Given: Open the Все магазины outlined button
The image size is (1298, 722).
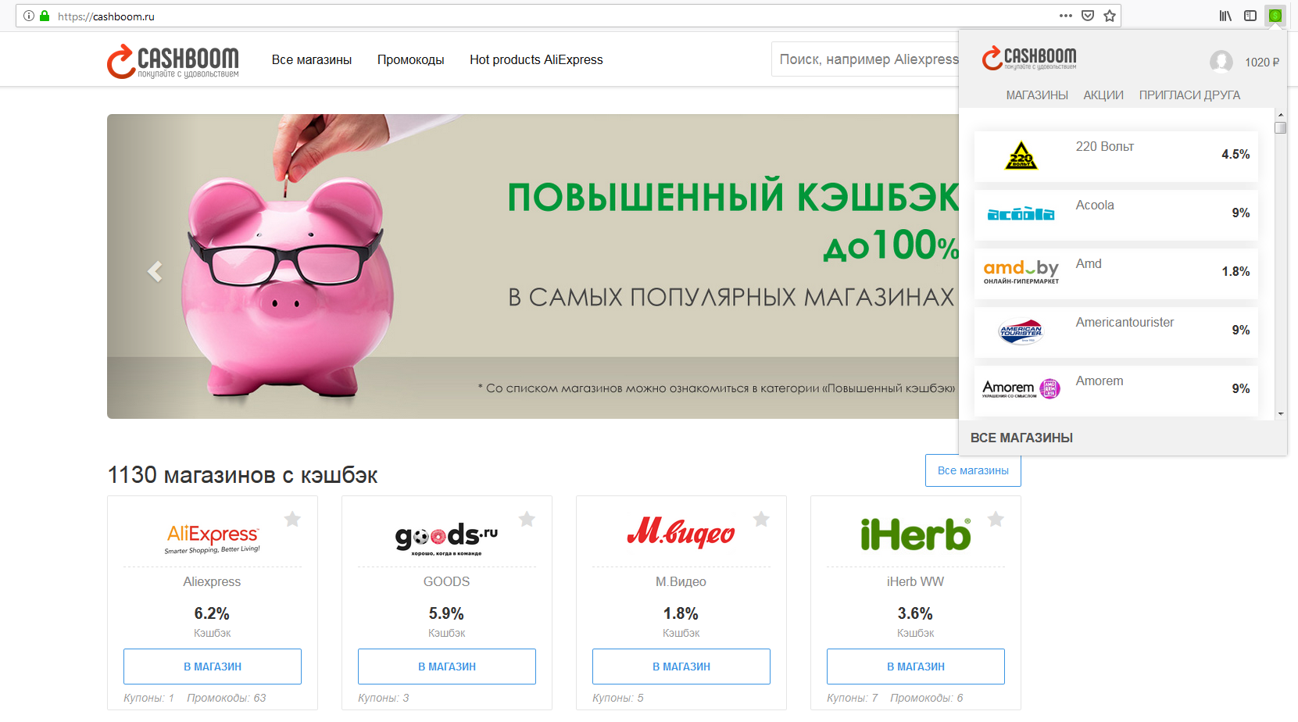Looking at the screenshot, I should coord(973,470).
